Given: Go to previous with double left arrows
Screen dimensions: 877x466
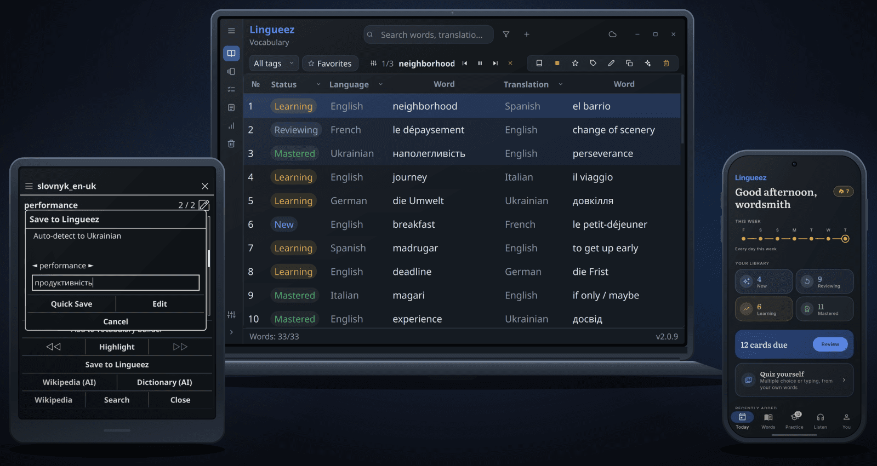Looking at the screenshot, I should point(53,347).
